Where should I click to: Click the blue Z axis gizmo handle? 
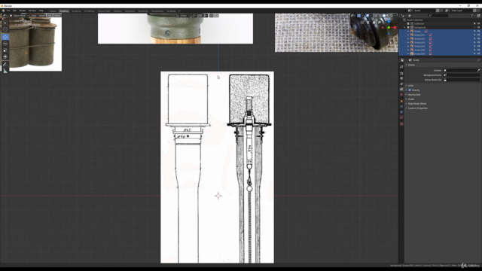[x=389, y=22]
